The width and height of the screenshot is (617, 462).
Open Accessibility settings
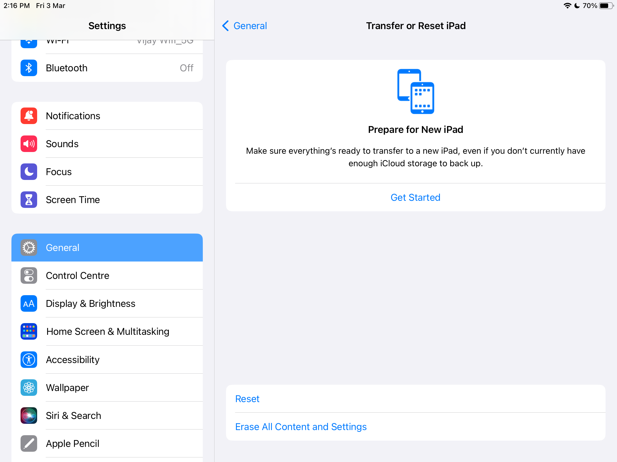tap(73, 360)
